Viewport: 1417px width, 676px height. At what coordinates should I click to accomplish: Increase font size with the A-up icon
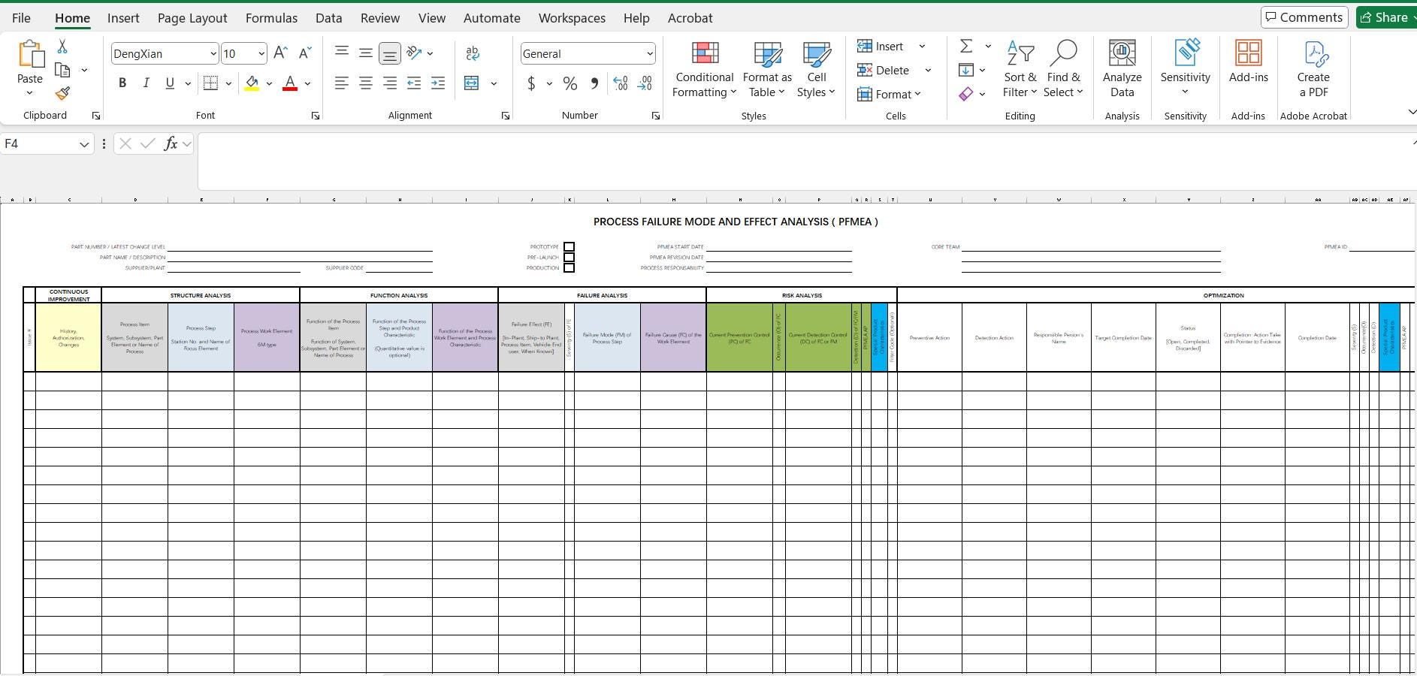tap(280, 53)
